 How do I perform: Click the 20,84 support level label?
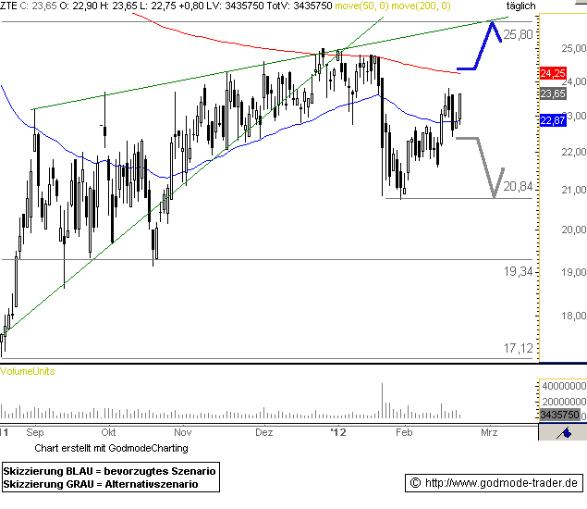518,186
